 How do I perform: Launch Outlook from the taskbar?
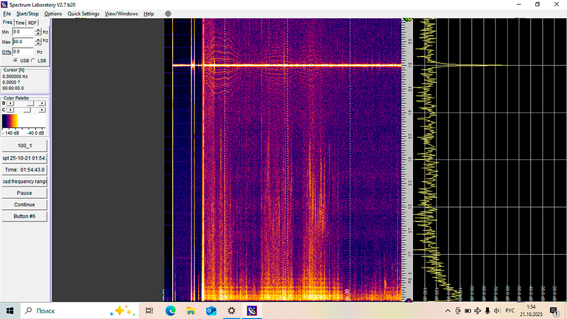tap(210, 310)
